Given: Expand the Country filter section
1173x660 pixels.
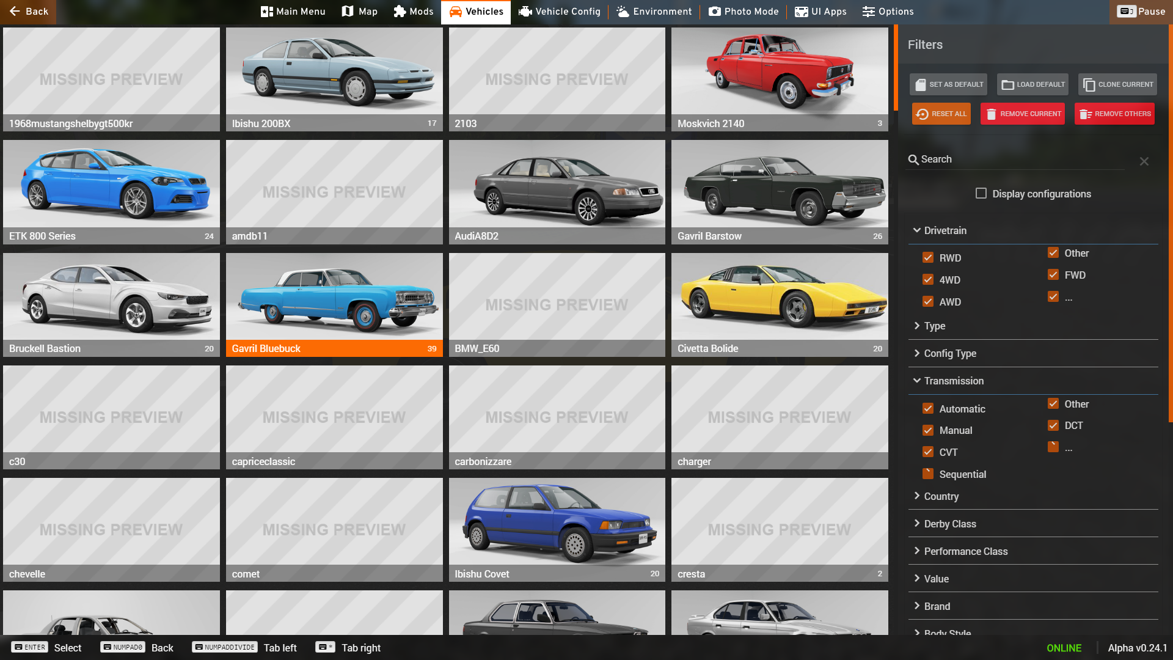Looking at the screenshot, I should pyautogui.click(x=1033, y=496).
